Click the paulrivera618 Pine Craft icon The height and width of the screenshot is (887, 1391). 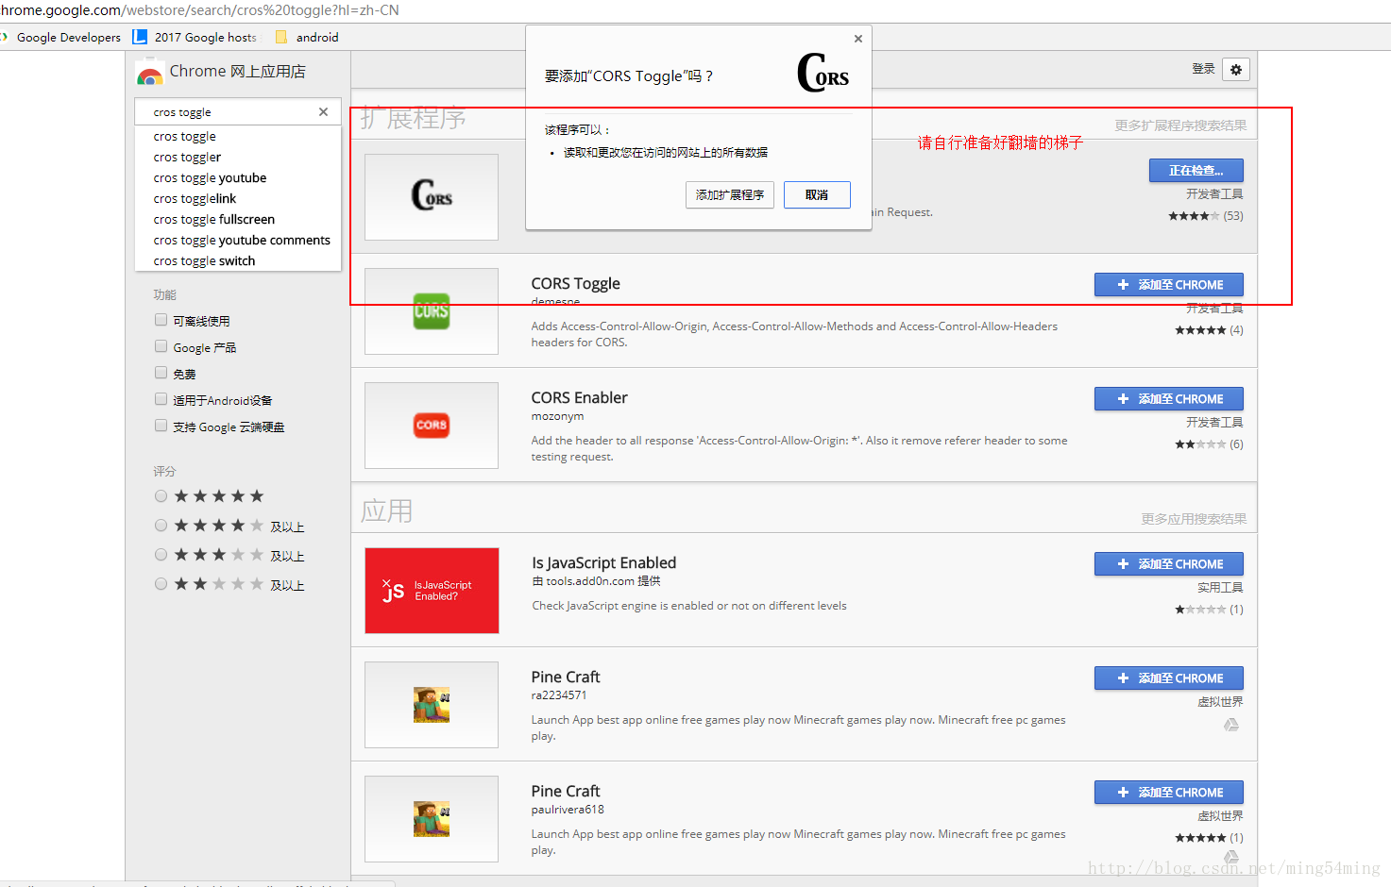point(432,819)
